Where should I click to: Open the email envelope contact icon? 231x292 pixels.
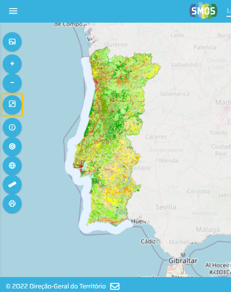pos(115,286)
